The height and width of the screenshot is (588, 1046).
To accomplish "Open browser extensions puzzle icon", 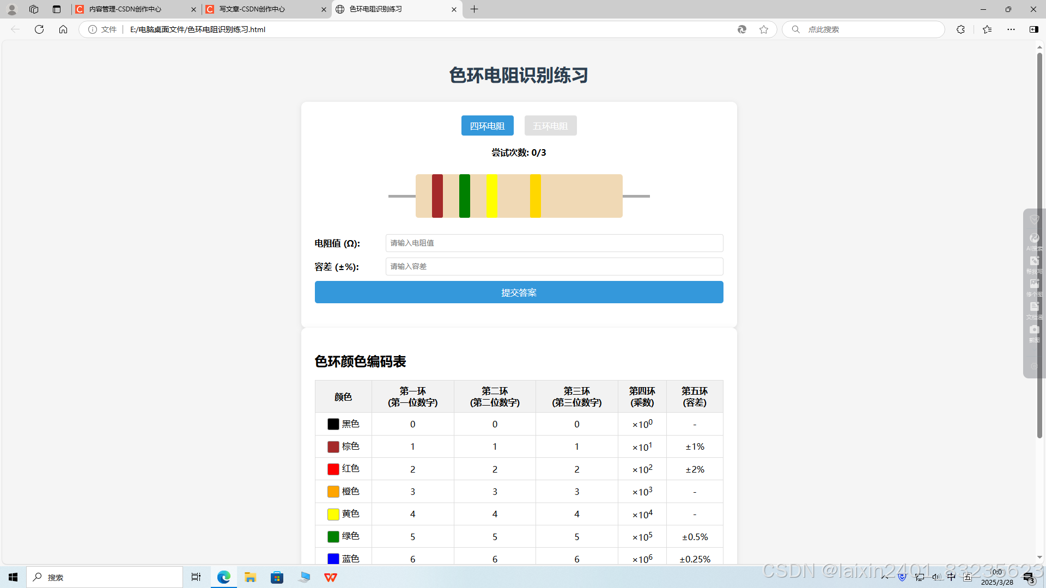I will click(x=960, y=29).
